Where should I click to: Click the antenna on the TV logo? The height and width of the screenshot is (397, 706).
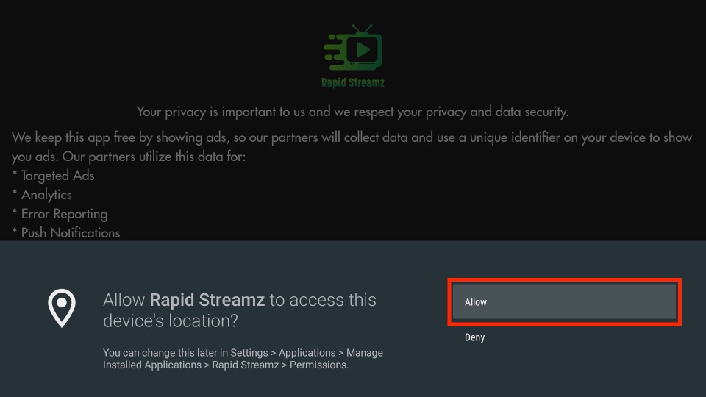pos(362,29)
